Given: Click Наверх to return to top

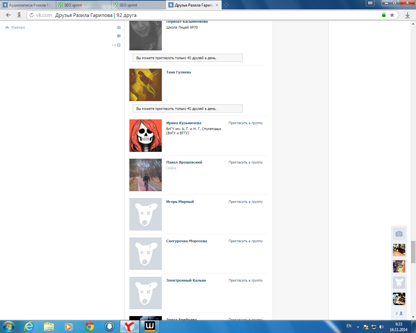Looking at the screenshot, I should (15, 27).
